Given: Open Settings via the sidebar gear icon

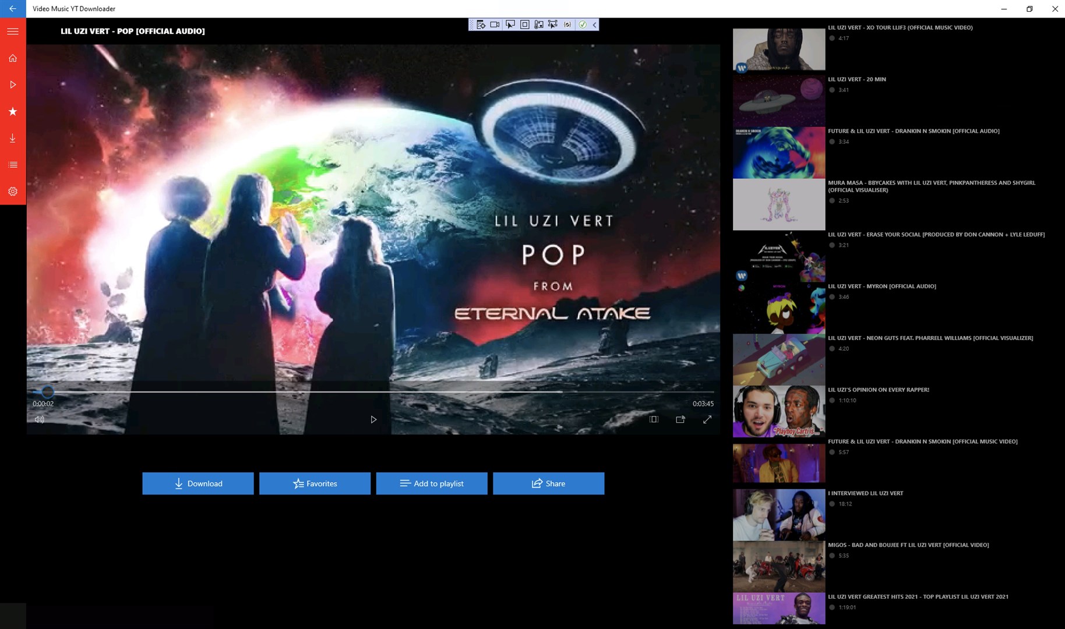Looking at the screenshot, I should (x=13, y=192).
